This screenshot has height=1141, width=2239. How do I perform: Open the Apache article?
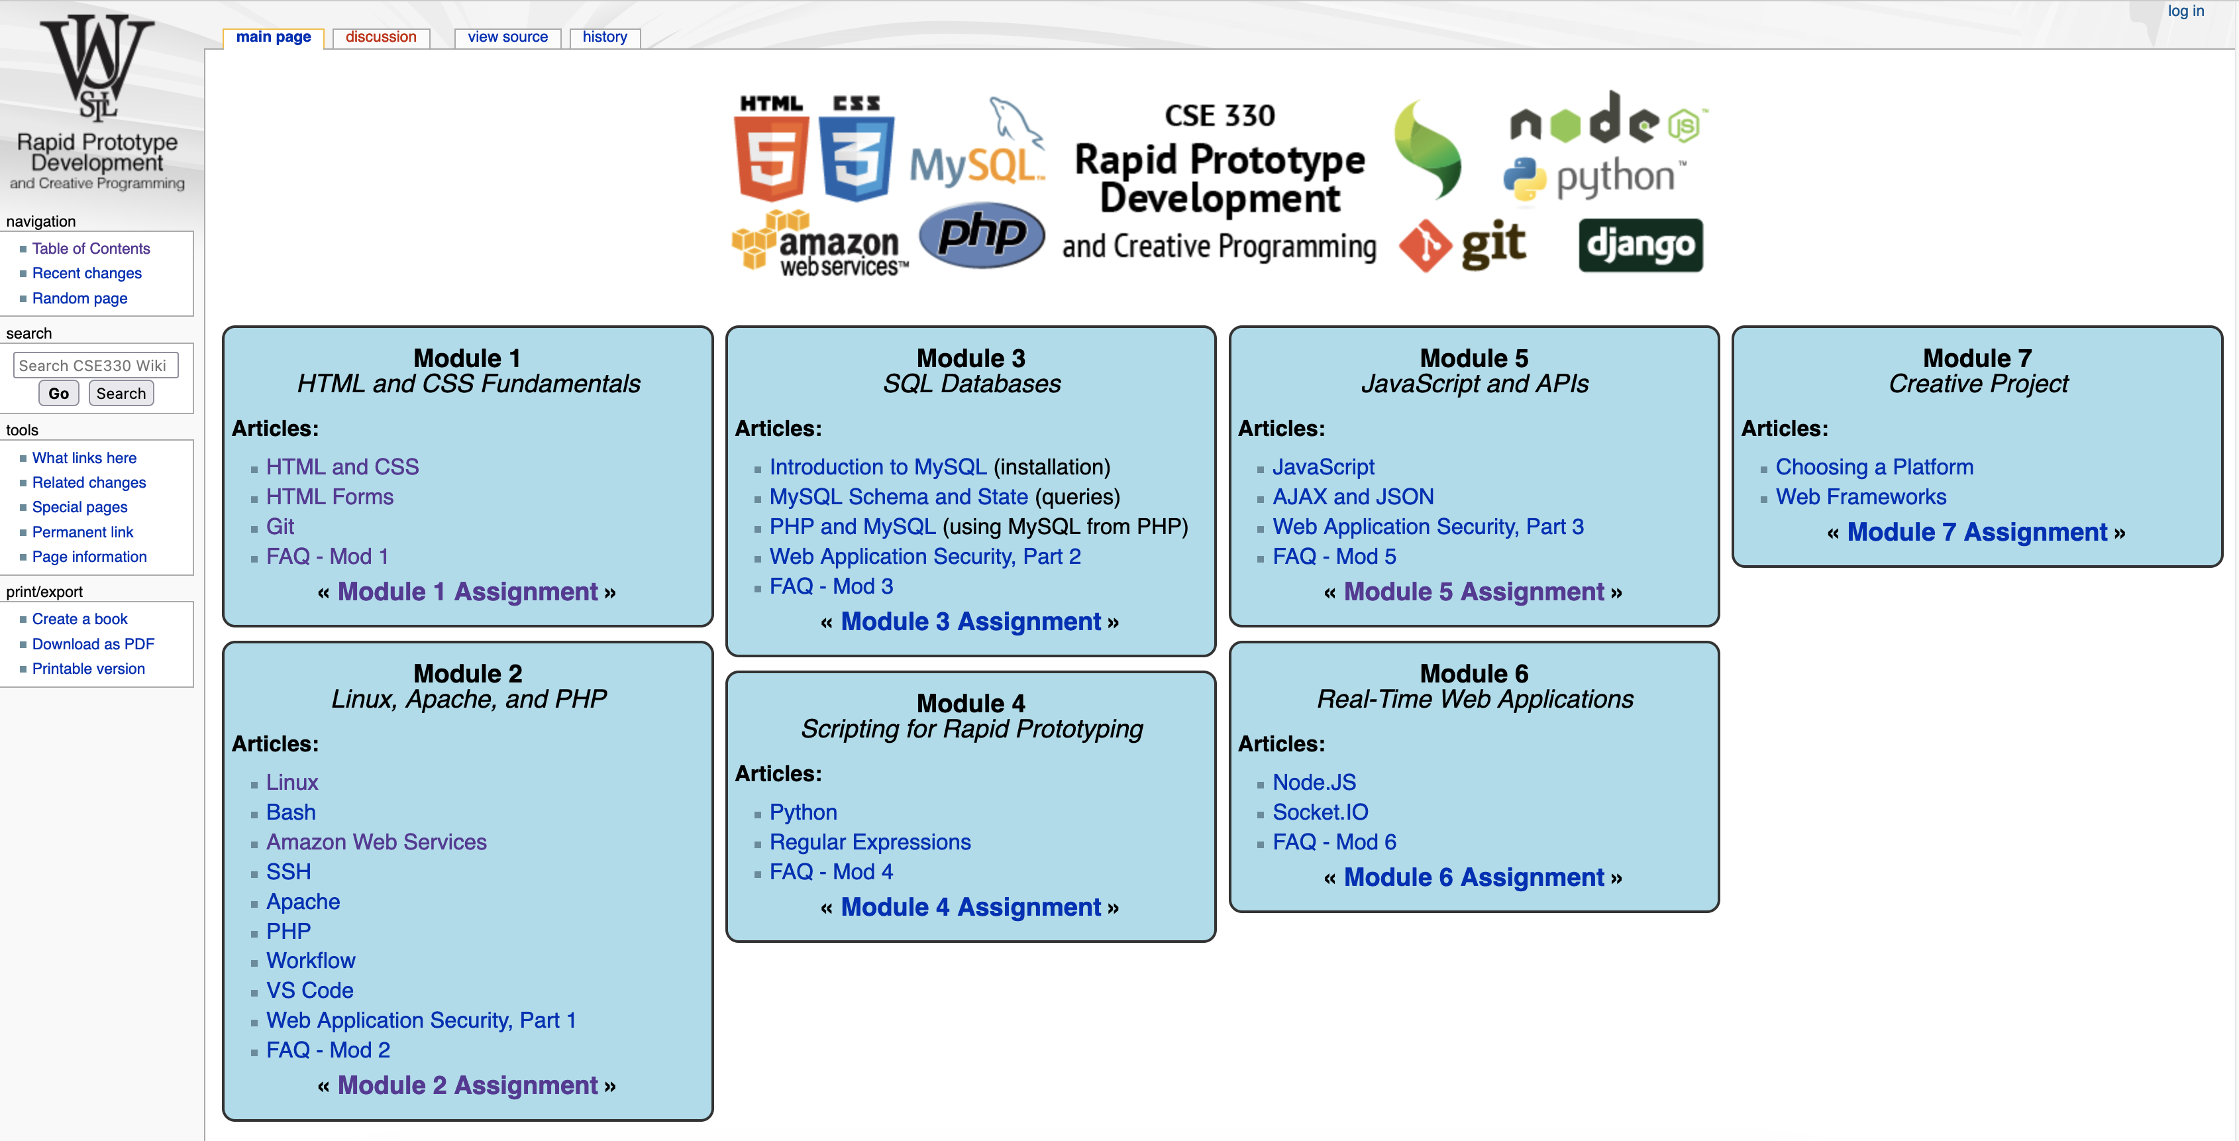click(303, 902)
